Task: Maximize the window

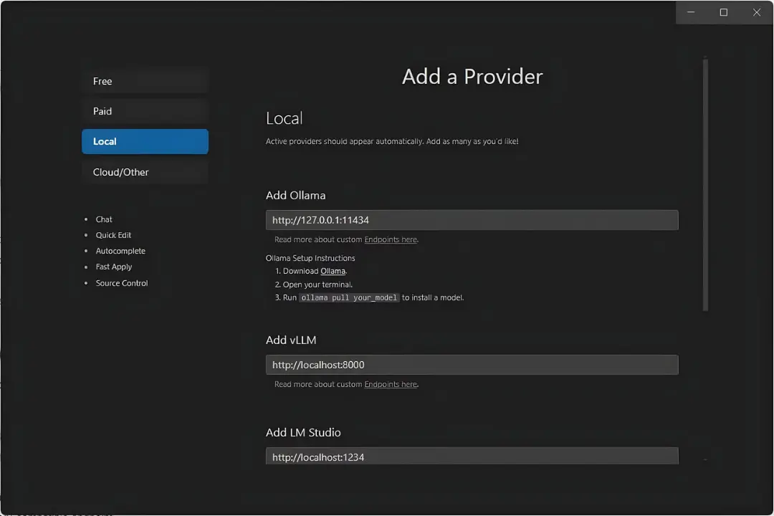Action: tap(724, 12)
